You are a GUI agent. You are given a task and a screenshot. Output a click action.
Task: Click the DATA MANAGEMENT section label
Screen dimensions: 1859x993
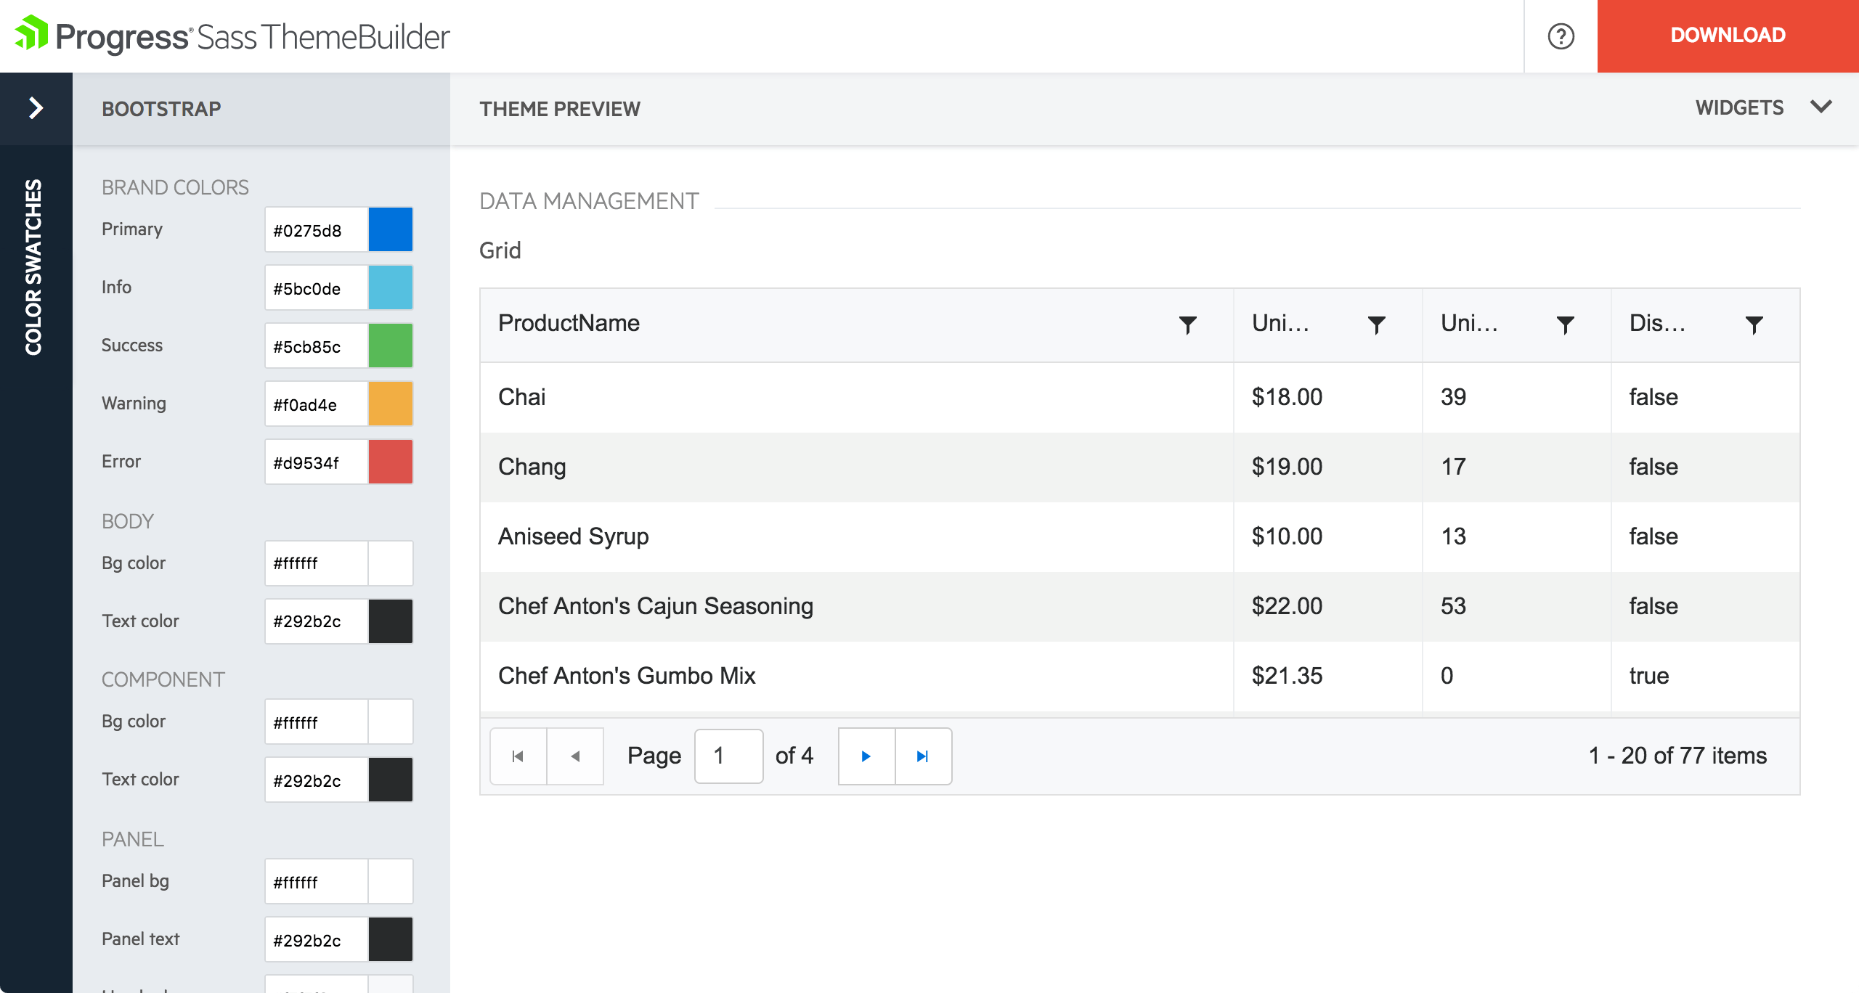coord(587,200)
